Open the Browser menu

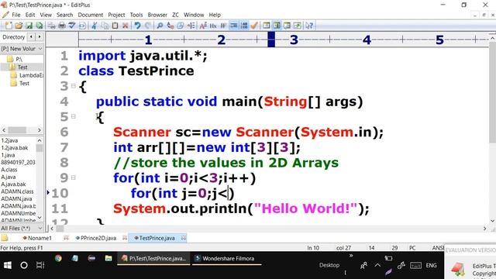[x=157, y=15]
